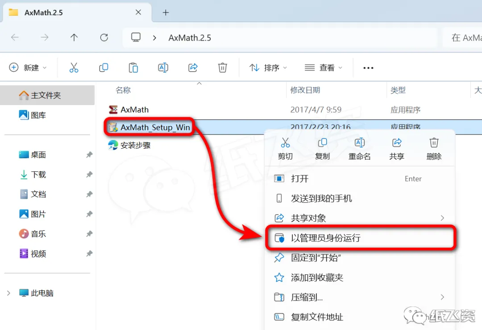Unpin 文档 with its pin icon
Viewport: 482px width, 330px height.
click(x=89, y=194)
